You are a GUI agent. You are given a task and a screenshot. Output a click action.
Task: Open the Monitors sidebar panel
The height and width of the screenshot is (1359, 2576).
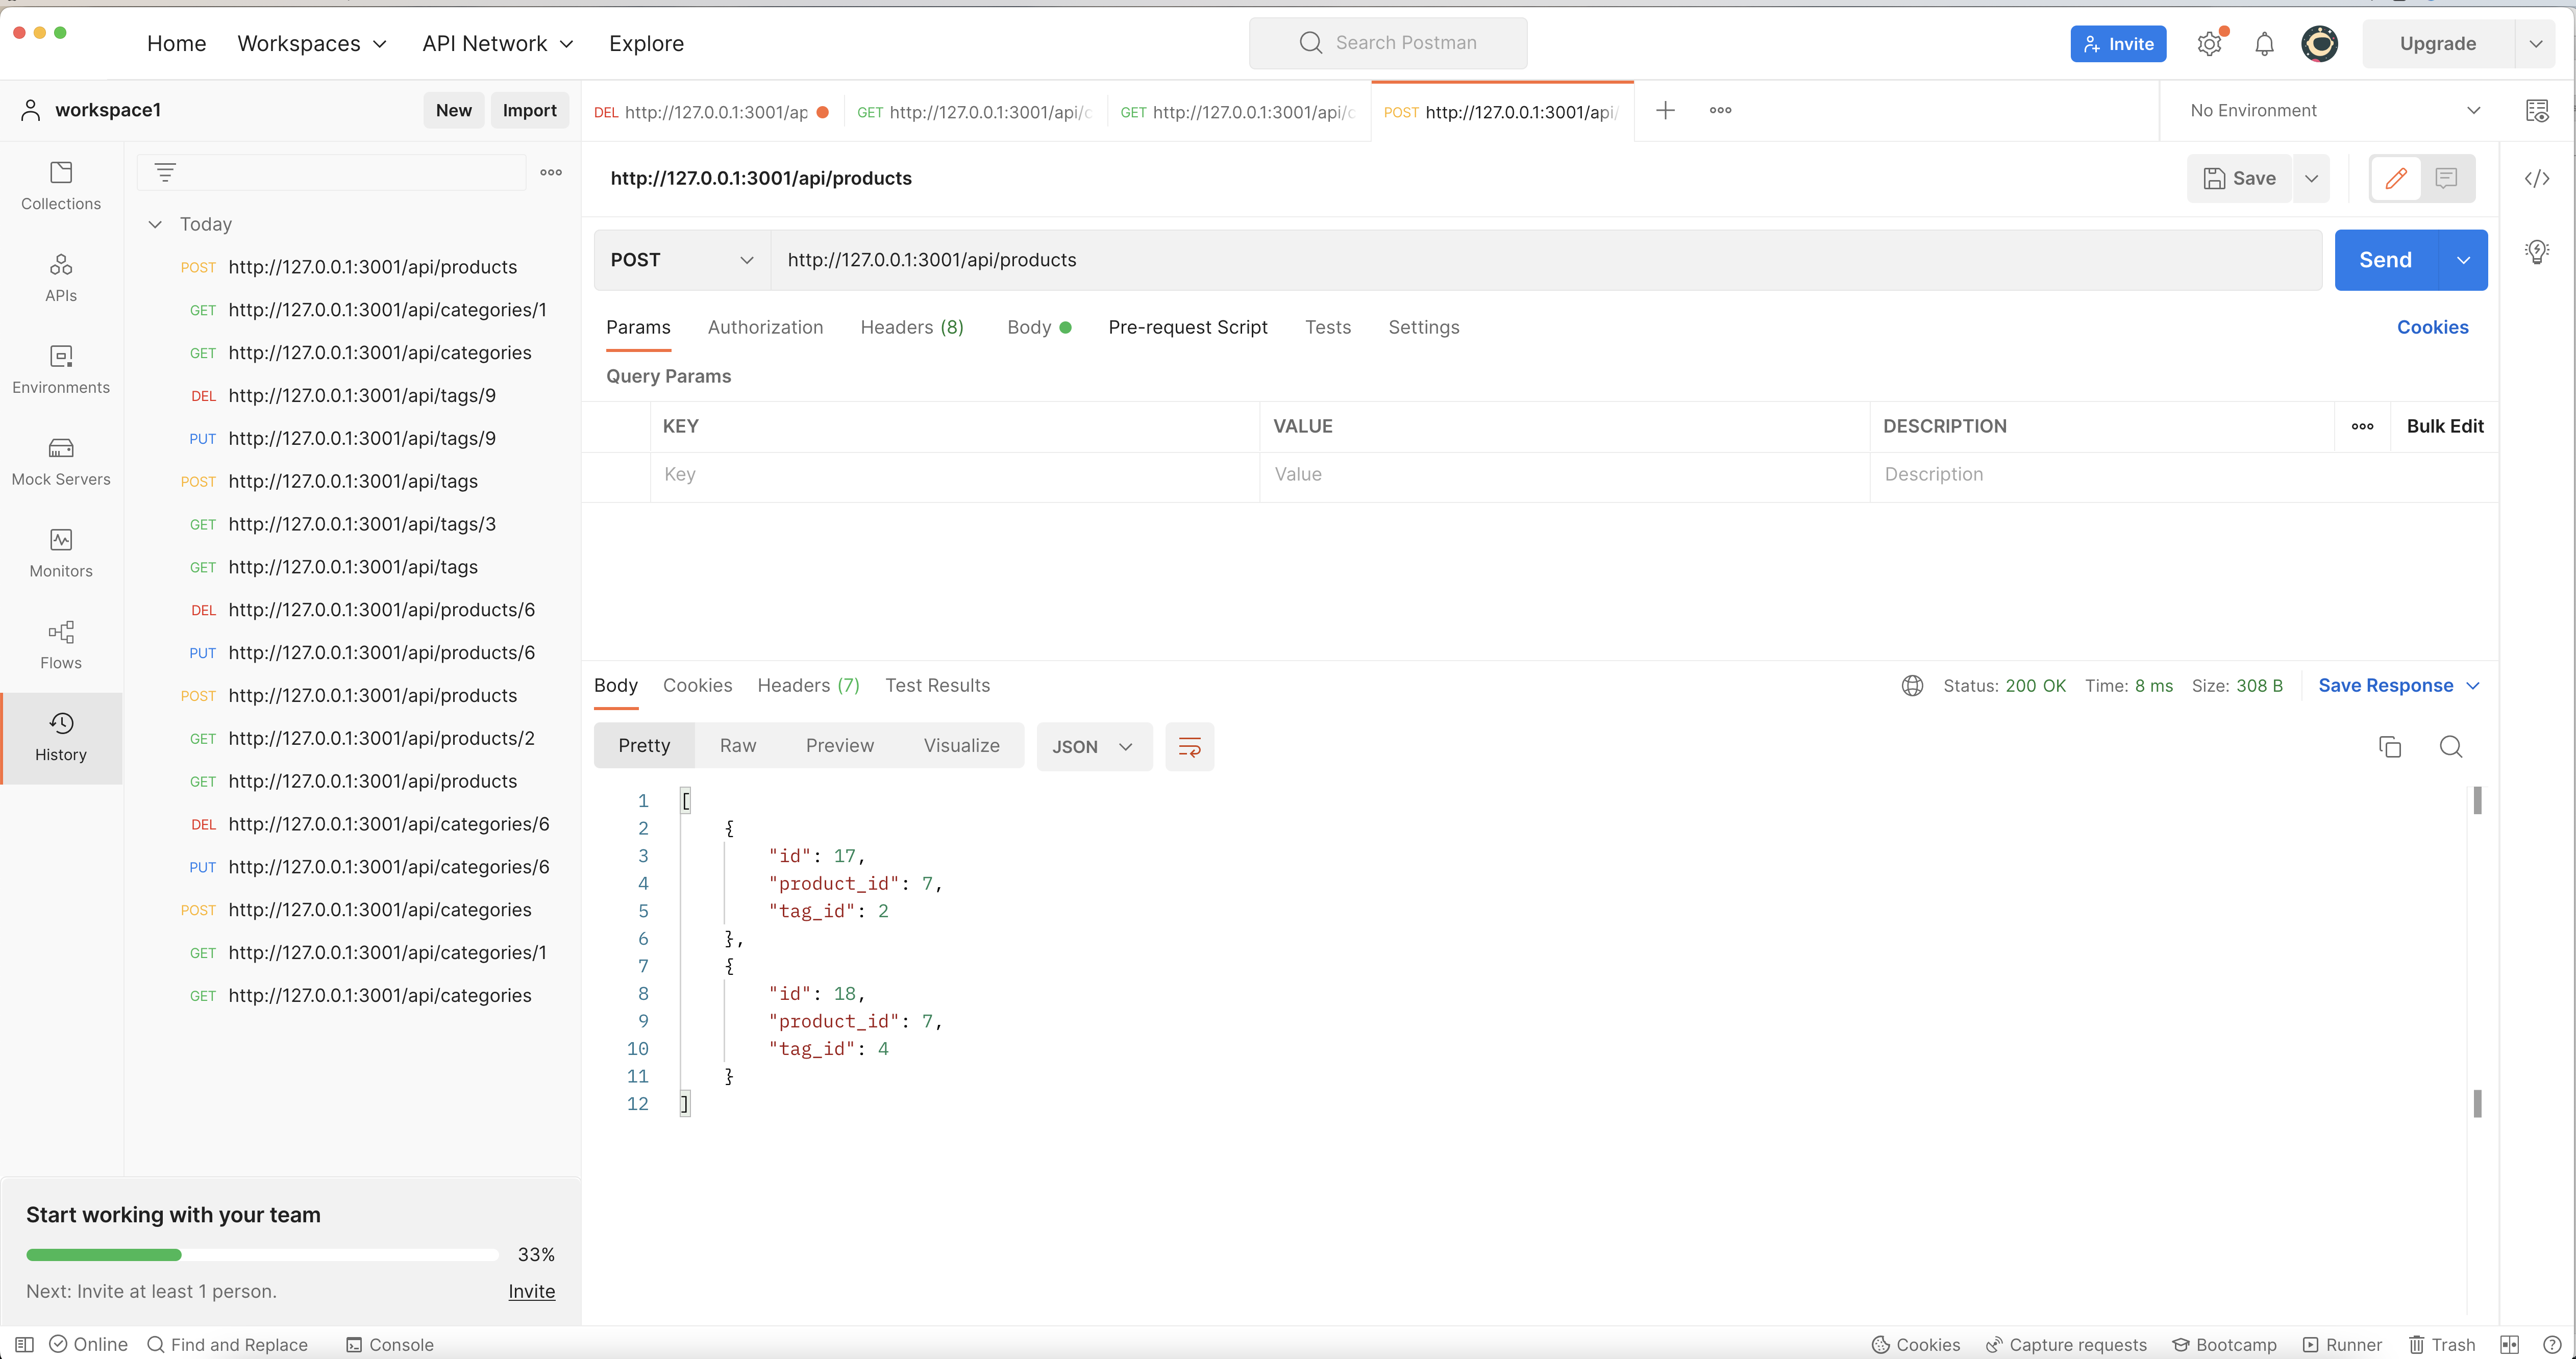61,555
